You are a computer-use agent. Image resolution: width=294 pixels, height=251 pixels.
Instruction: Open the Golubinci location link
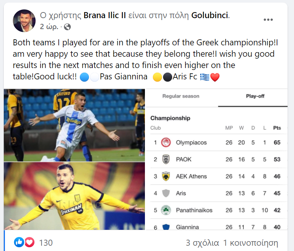(x=210, y=15)
